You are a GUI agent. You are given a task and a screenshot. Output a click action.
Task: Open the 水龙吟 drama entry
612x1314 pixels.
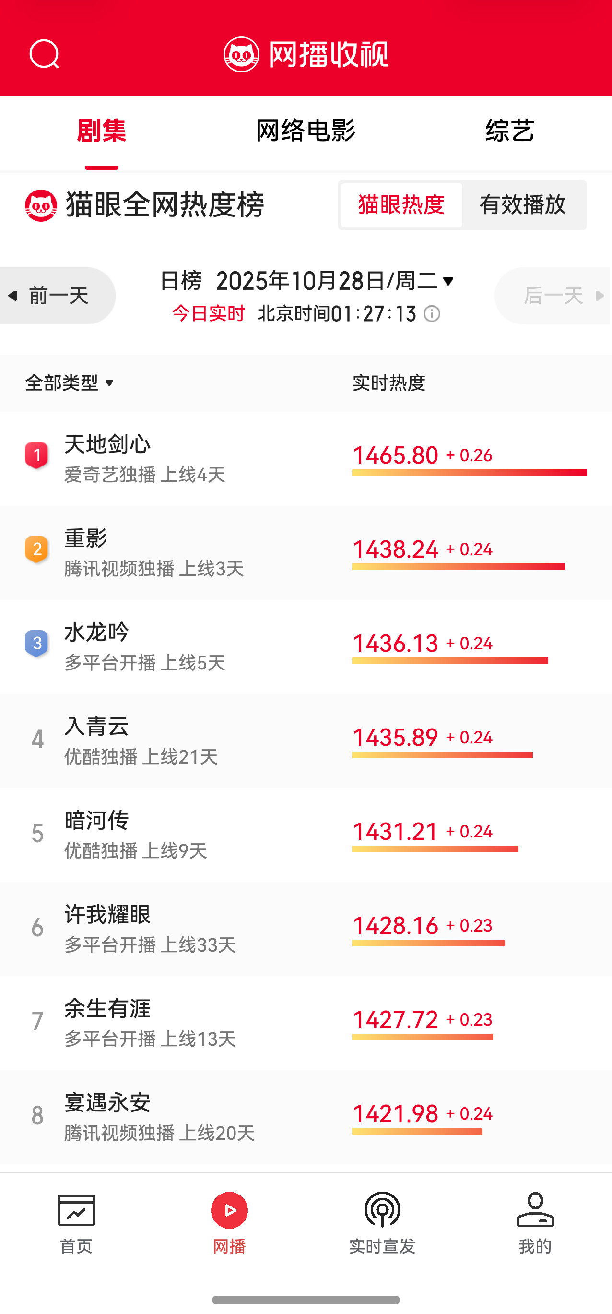(x=97, y=633)
